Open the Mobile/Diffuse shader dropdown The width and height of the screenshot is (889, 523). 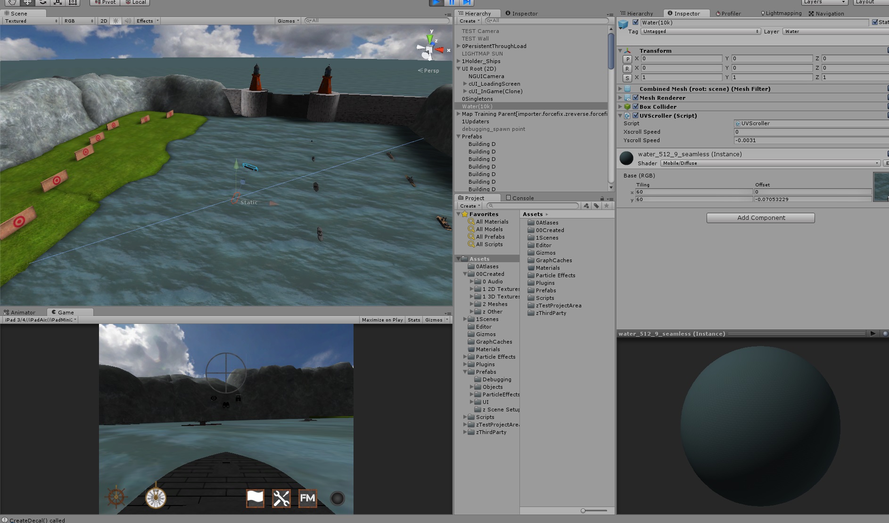[770, 163]
